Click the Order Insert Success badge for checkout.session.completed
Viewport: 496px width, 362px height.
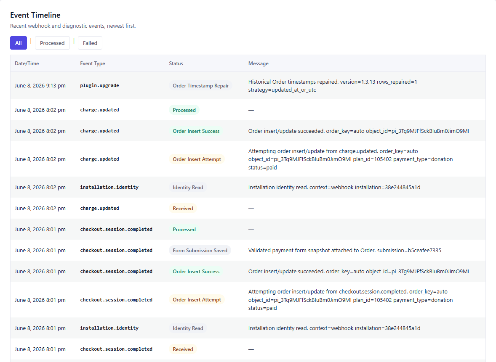(196, 271)
